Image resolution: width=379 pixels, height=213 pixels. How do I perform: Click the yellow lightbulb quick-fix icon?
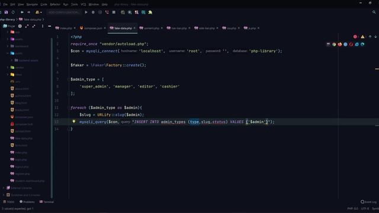tap(74, 121)
